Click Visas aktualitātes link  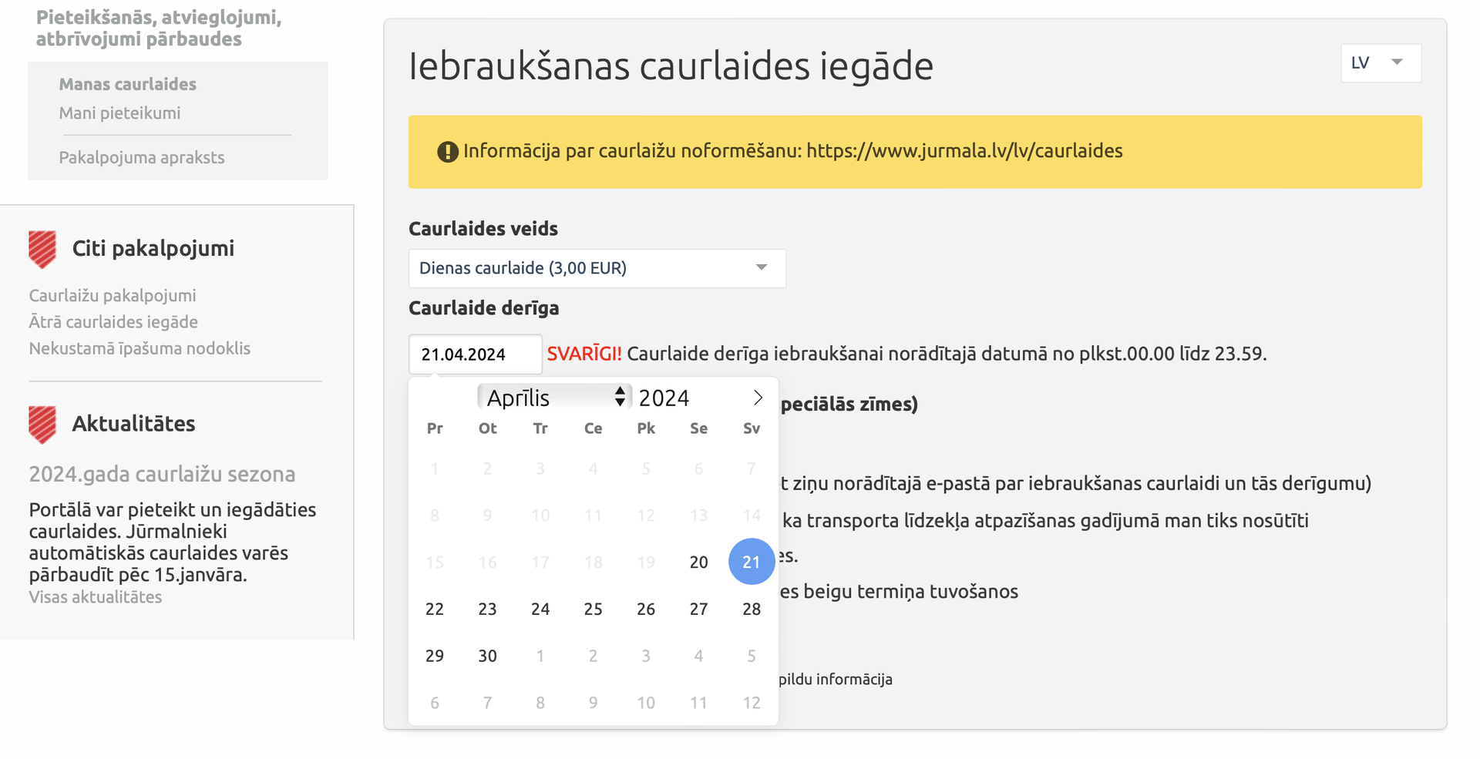pyautogui.click(x=96, y=597)
